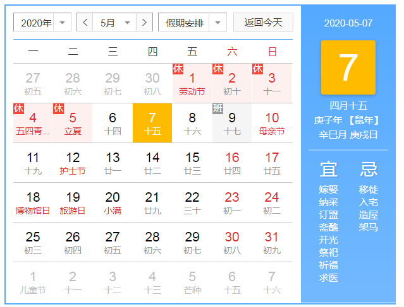Select greyed June 2 十一
This screenshot has height=307, width=404.
point(73,282)
